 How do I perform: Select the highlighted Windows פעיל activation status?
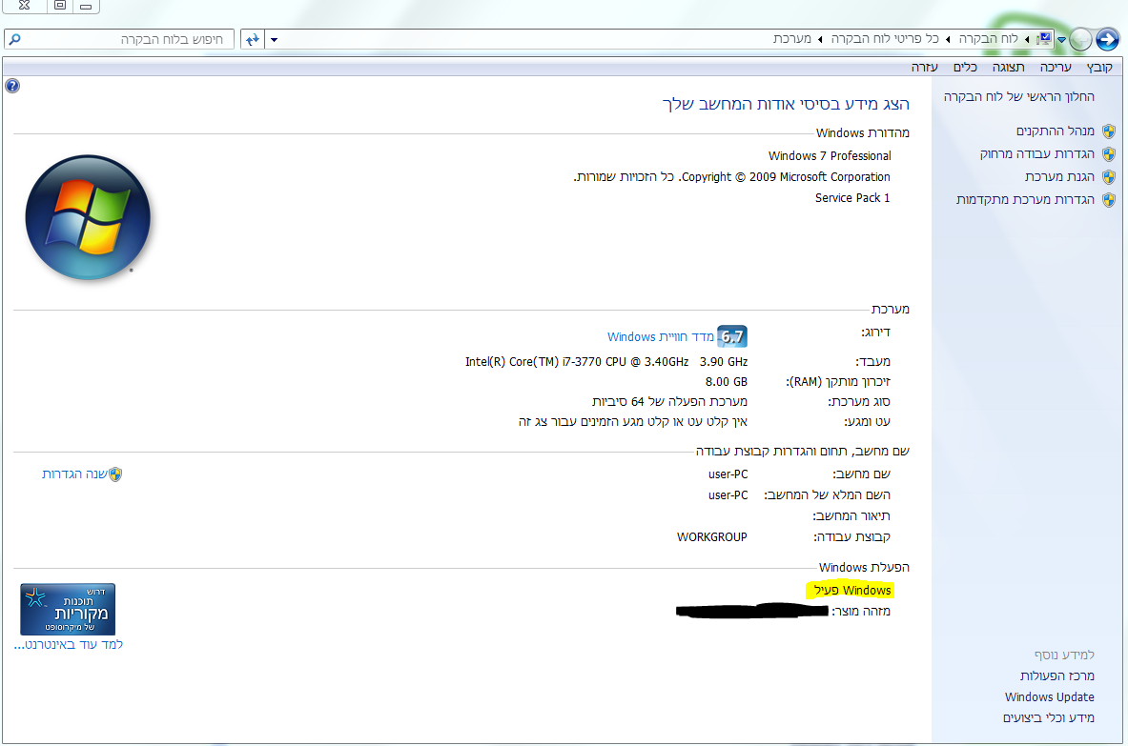click(851, 590)
